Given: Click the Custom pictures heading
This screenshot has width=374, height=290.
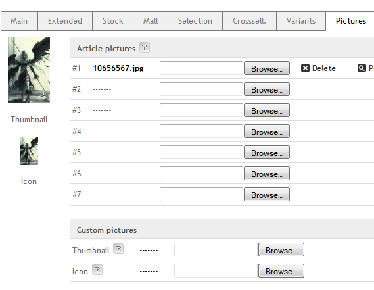Looking at the screenshot, I should click(106, 230).
